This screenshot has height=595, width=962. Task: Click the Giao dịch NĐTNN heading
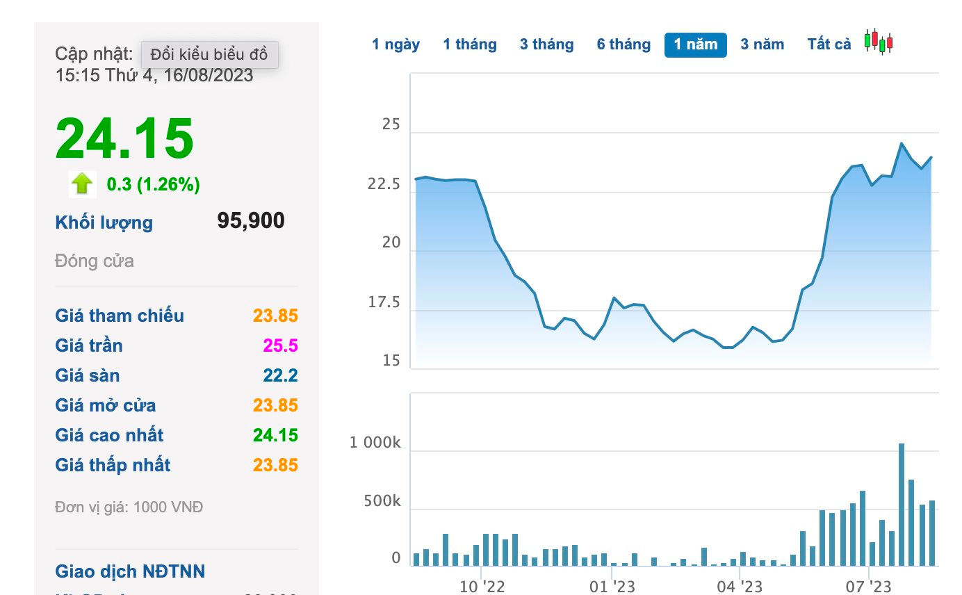[x=130, y=571]
